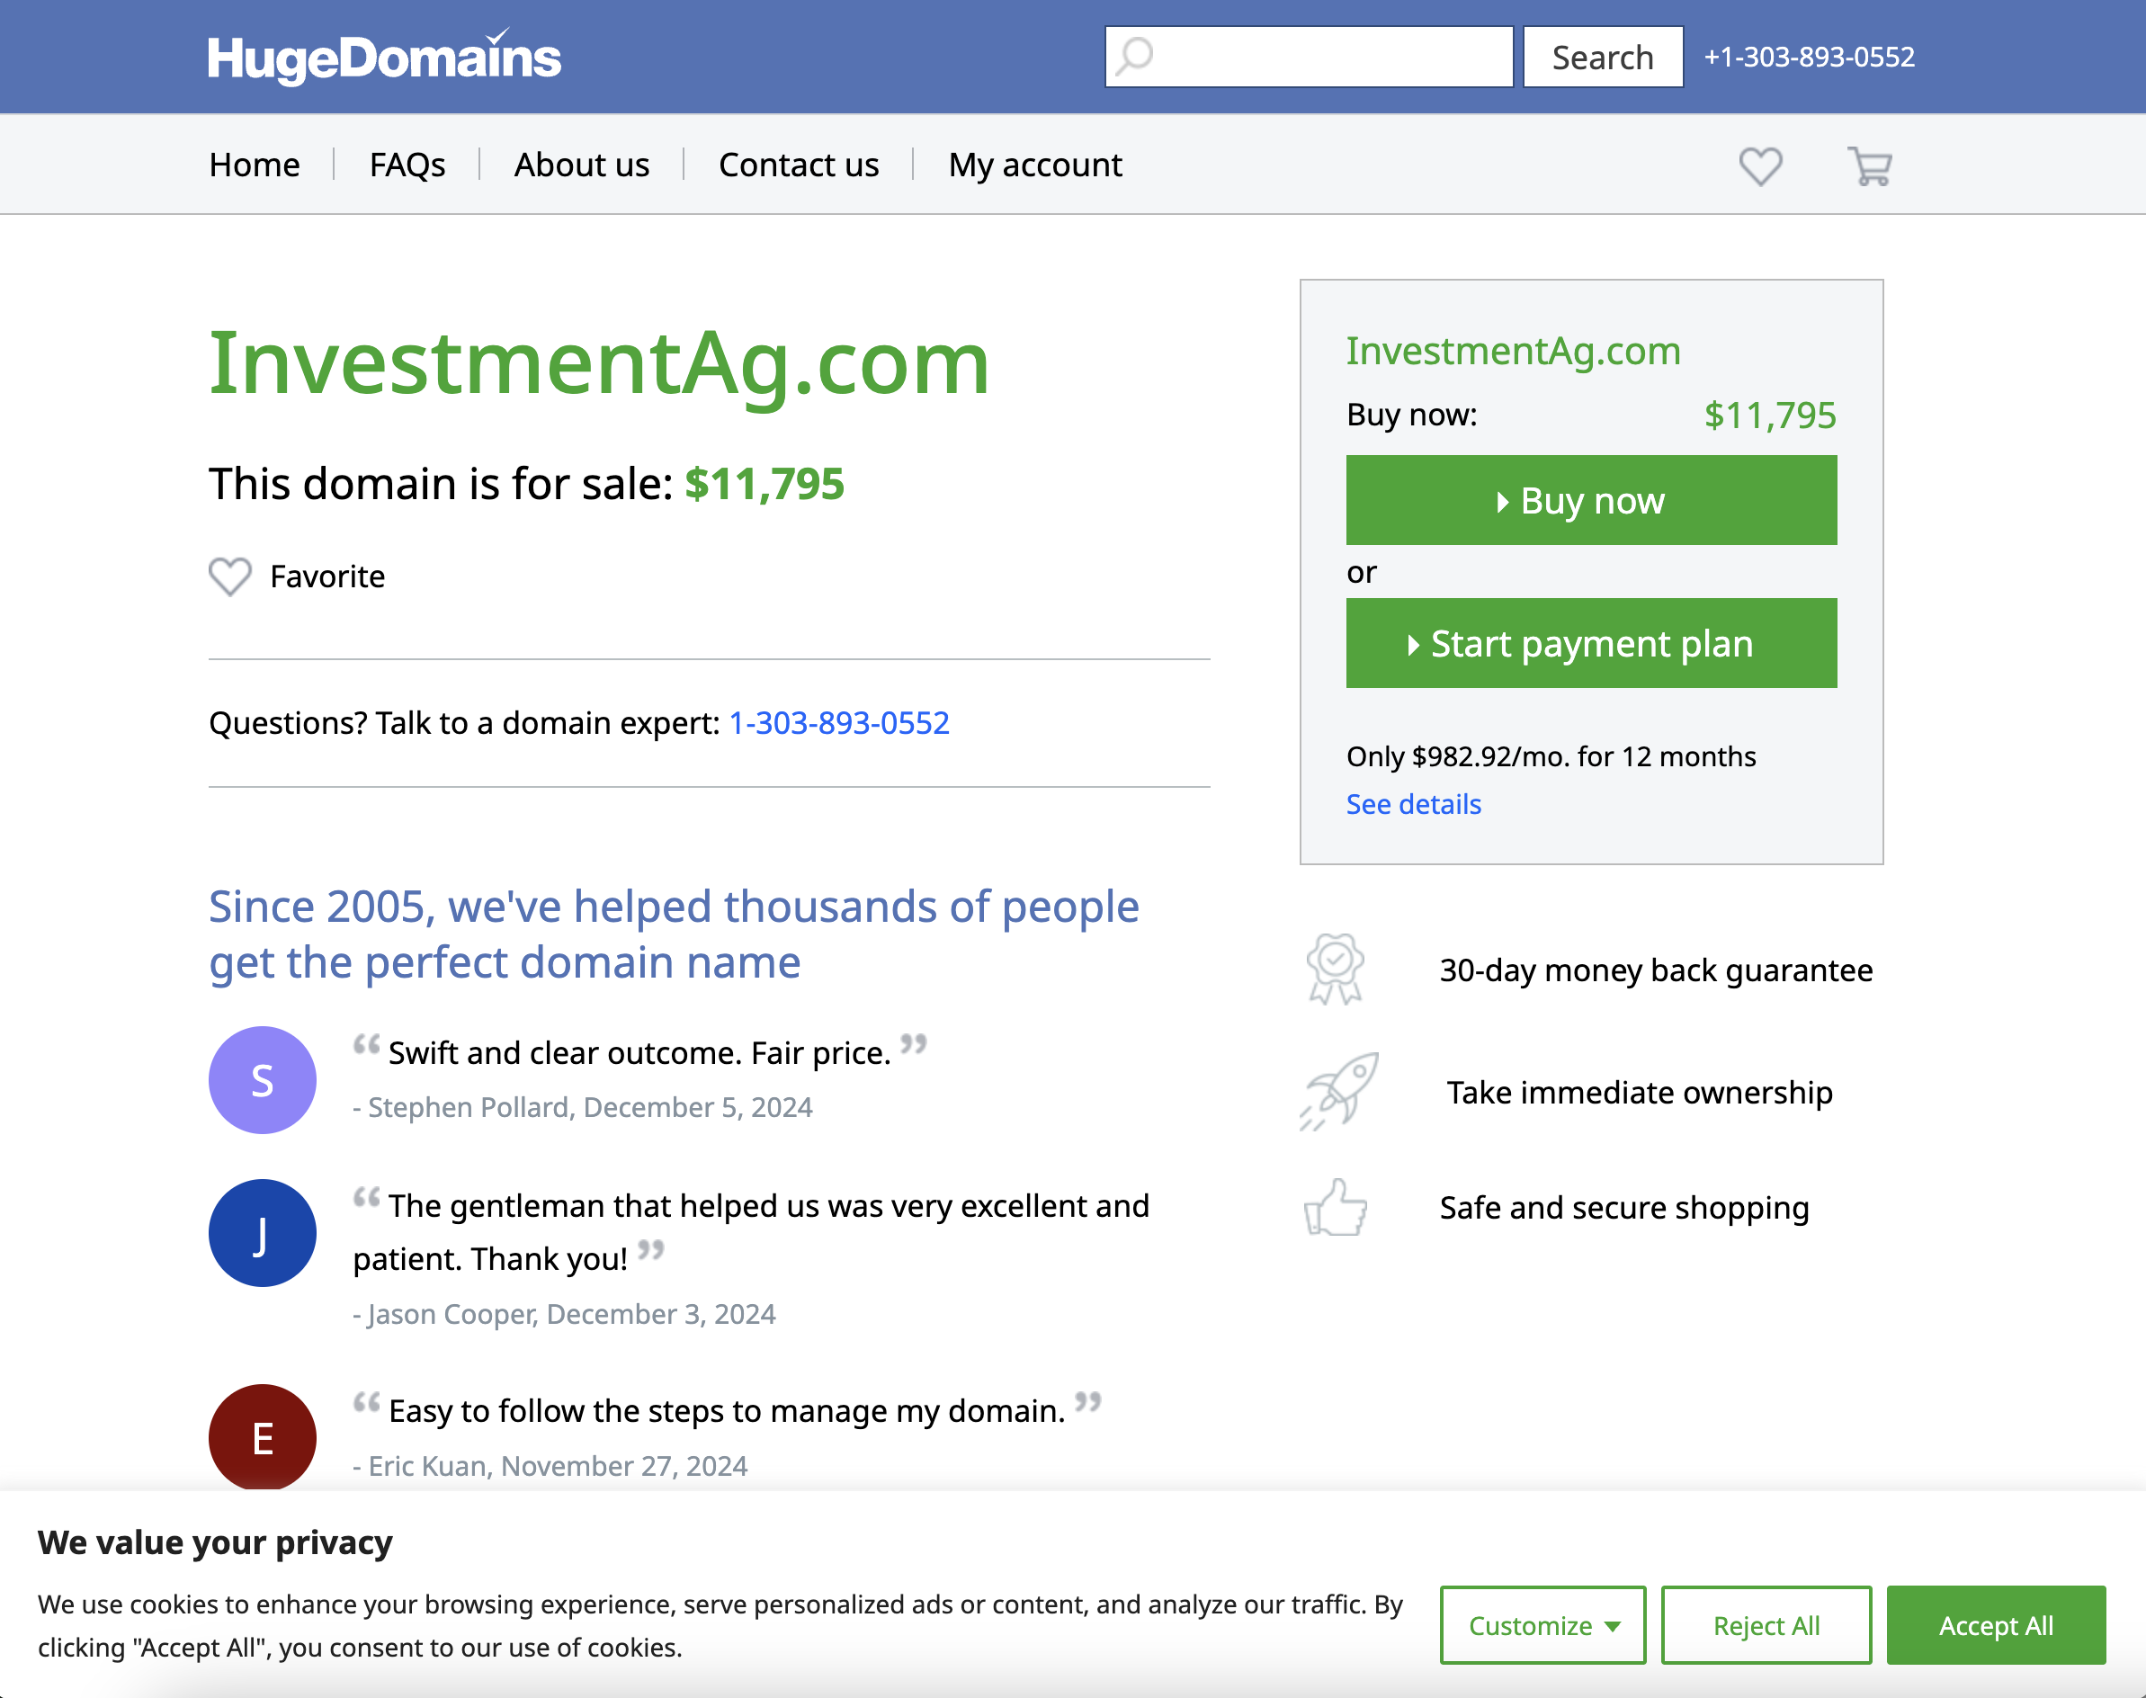Click Stephen Pollard's S avatar

(263, 1079)
